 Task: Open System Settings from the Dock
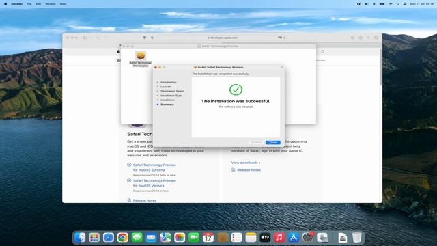[308, 237]
